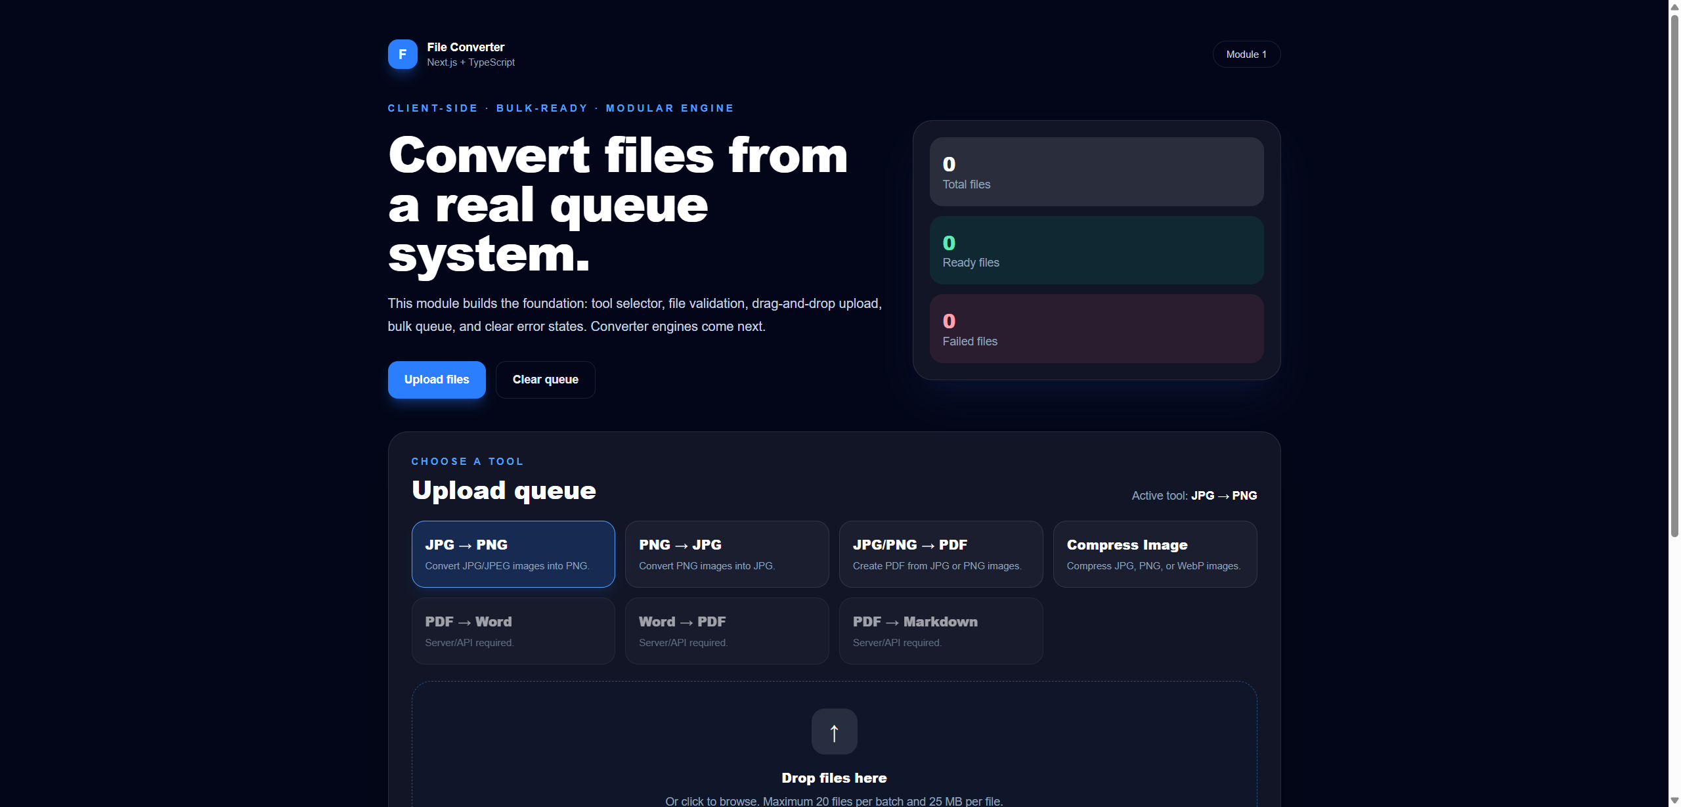
Task: Click the scrollbar up arrow
Action: (x=1674, y=6)
